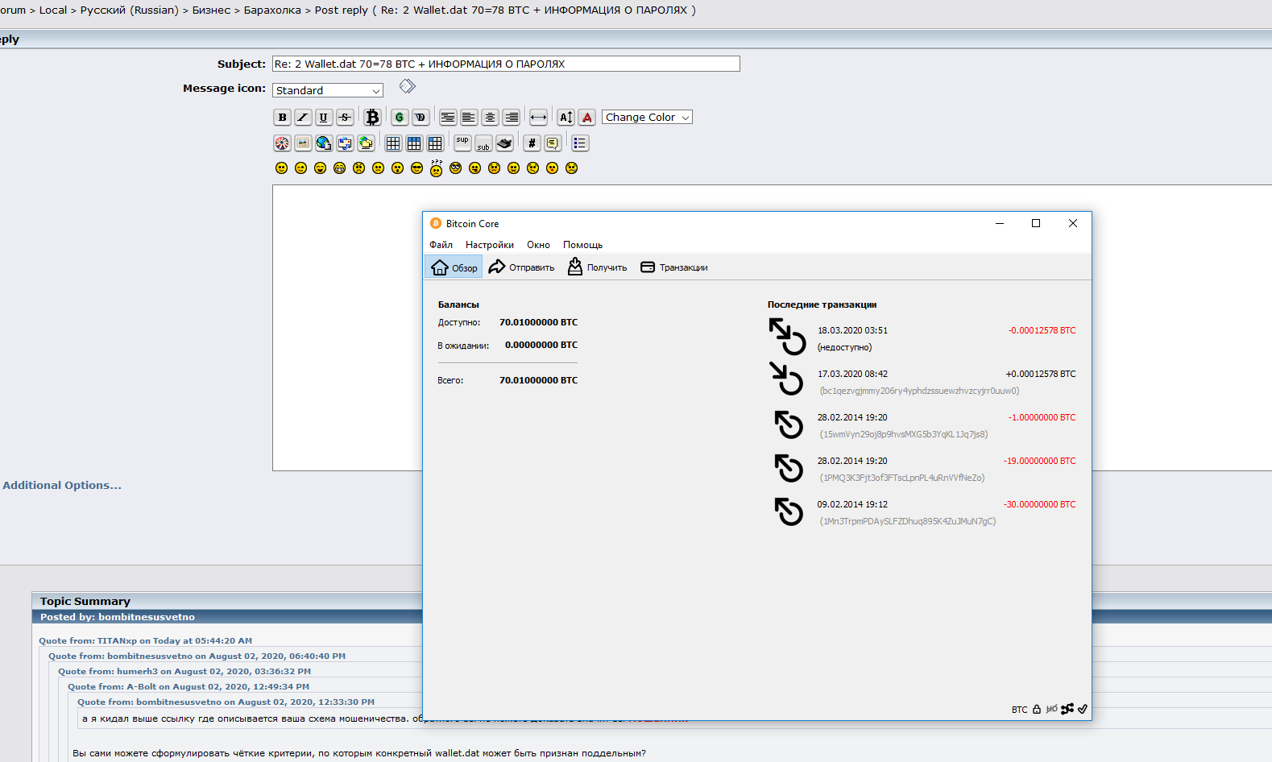Insert teletype text via the typewriter icon
The image size is (1272, 762).
[504, 143]
